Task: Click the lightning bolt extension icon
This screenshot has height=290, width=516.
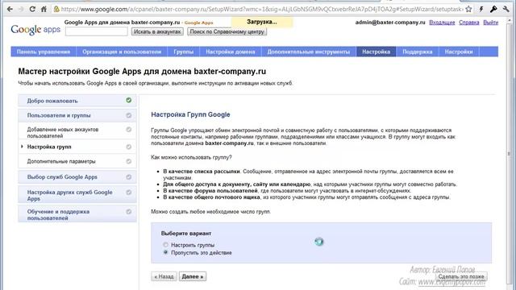Action: coord(481,9)
